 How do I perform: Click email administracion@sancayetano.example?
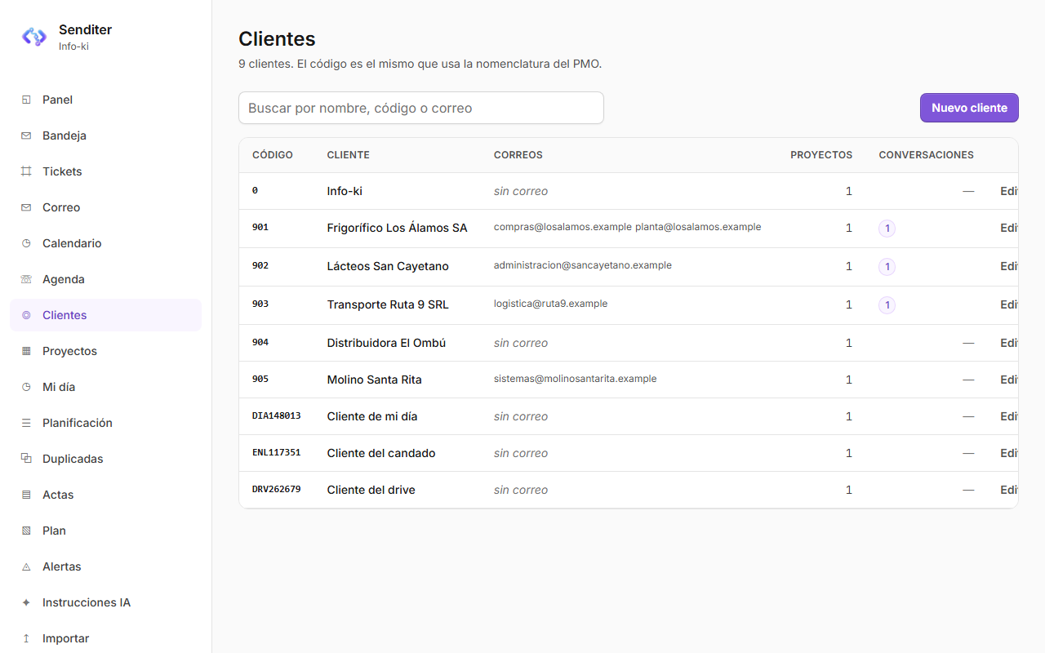point(583,265)
